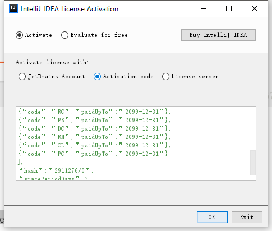Close the License Activation dialog
Screen dimensions: 272x231
[255, 8]
